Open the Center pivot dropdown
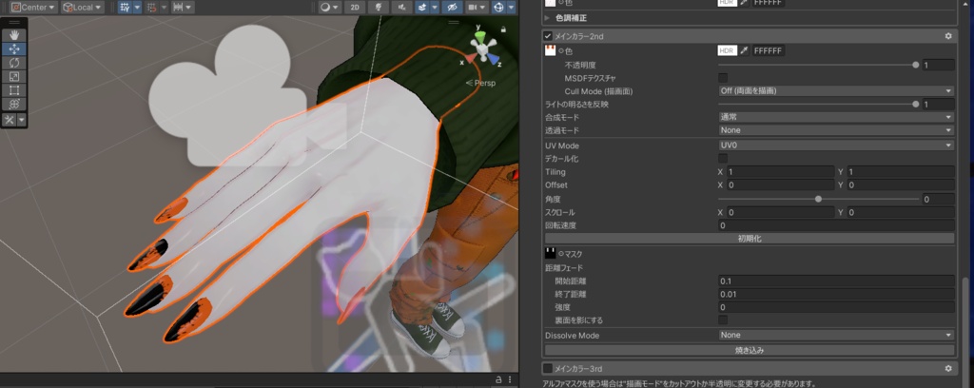 click(33, 8)
